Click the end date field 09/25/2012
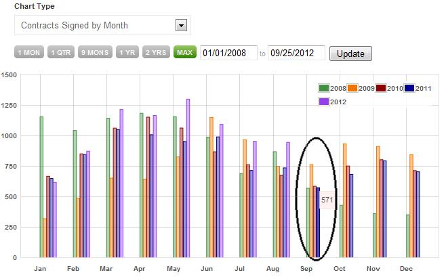 click(296, 53)
